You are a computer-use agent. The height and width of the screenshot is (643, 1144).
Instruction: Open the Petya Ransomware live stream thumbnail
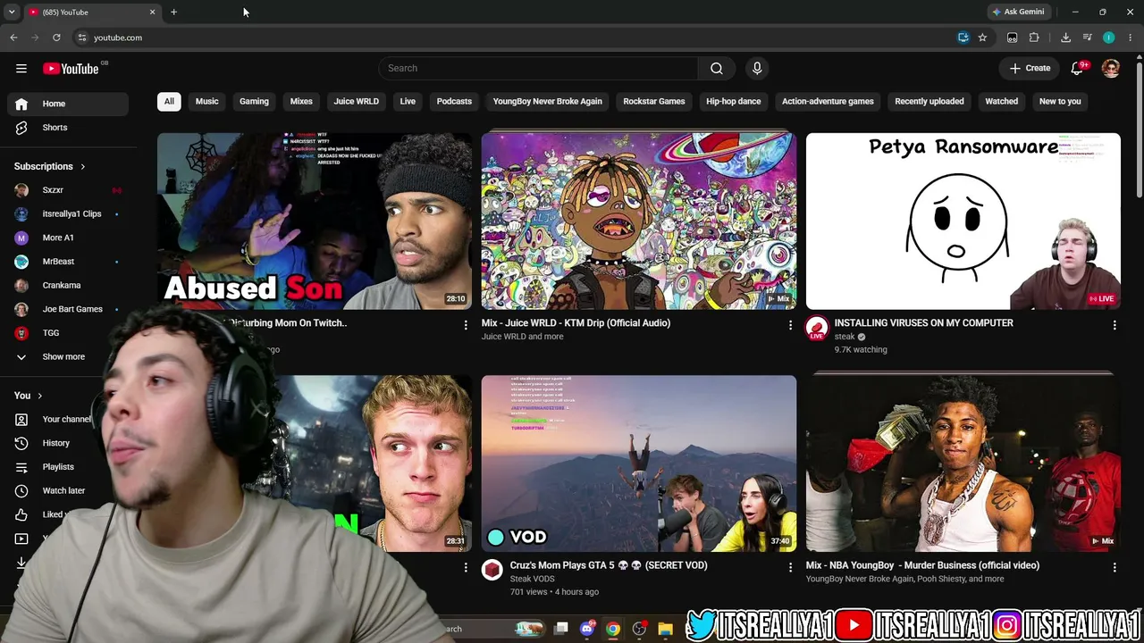(963, 221)
